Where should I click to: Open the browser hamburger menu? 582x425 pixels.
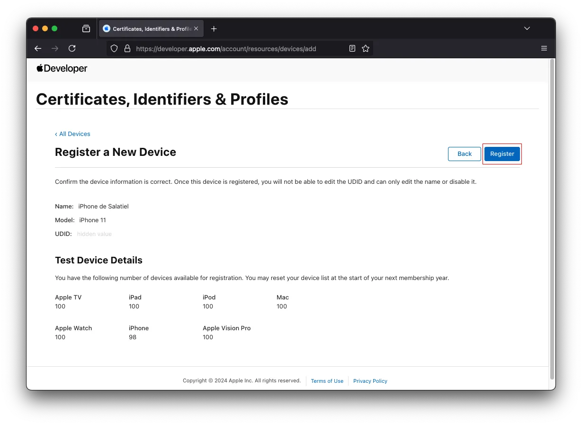point(544,48)
